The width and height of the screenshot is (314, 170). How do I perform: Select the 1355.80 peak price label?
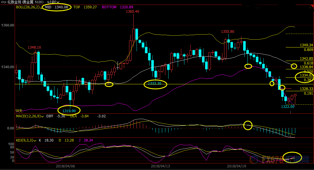(228, 31)
